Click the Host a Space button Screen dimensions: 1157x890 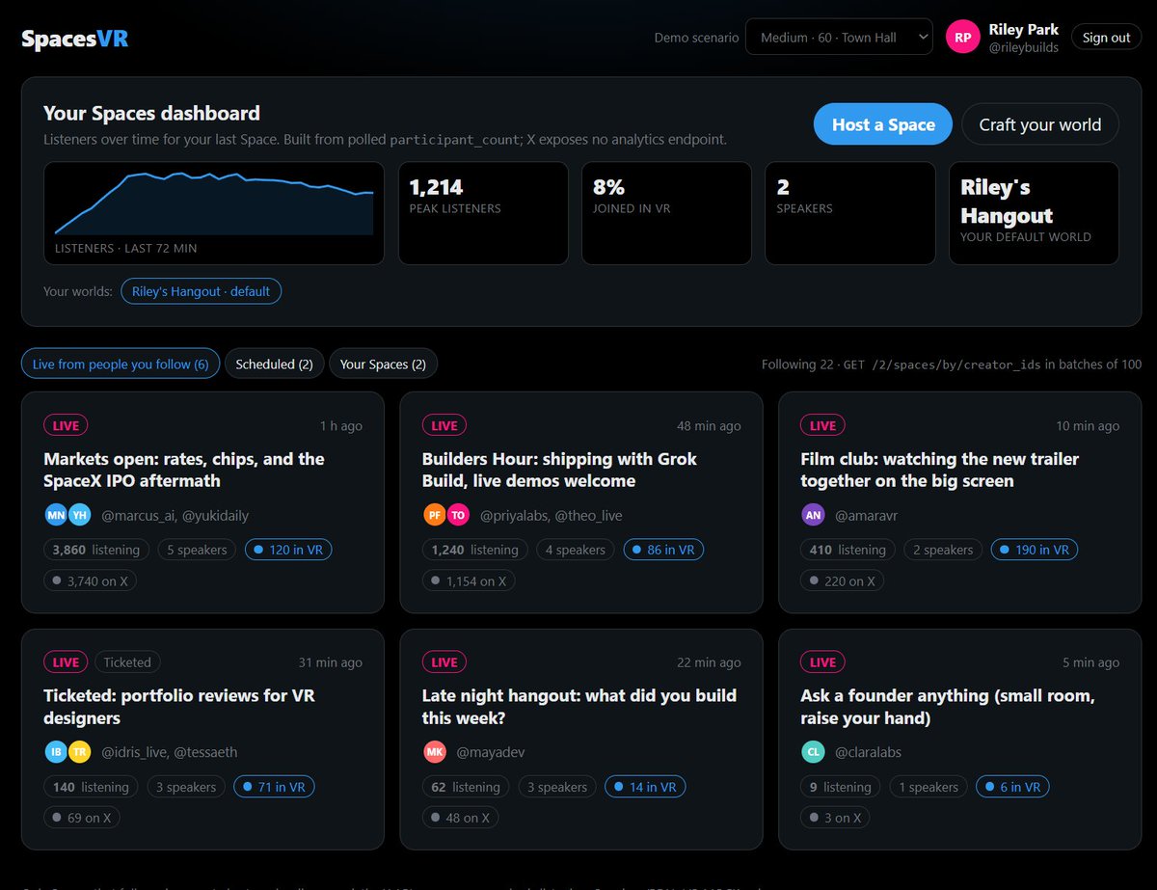883,124
